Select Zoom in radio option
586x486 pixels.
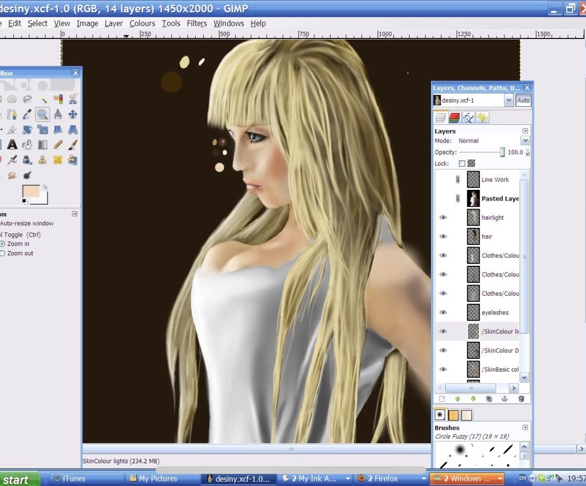tap(3, 244)
